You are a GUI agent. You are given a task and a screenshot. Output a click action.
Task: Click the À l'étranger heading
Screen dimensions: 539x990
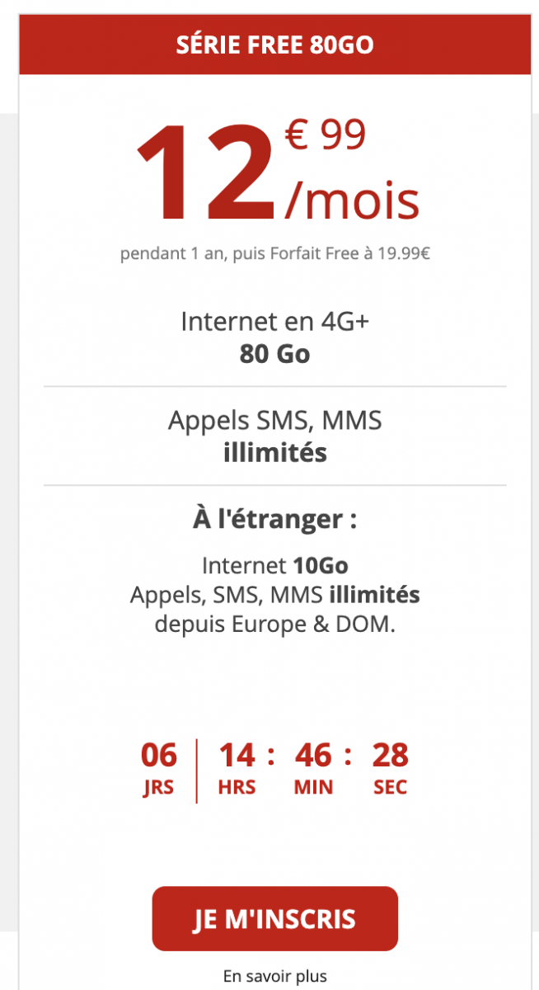pos(274,520)
